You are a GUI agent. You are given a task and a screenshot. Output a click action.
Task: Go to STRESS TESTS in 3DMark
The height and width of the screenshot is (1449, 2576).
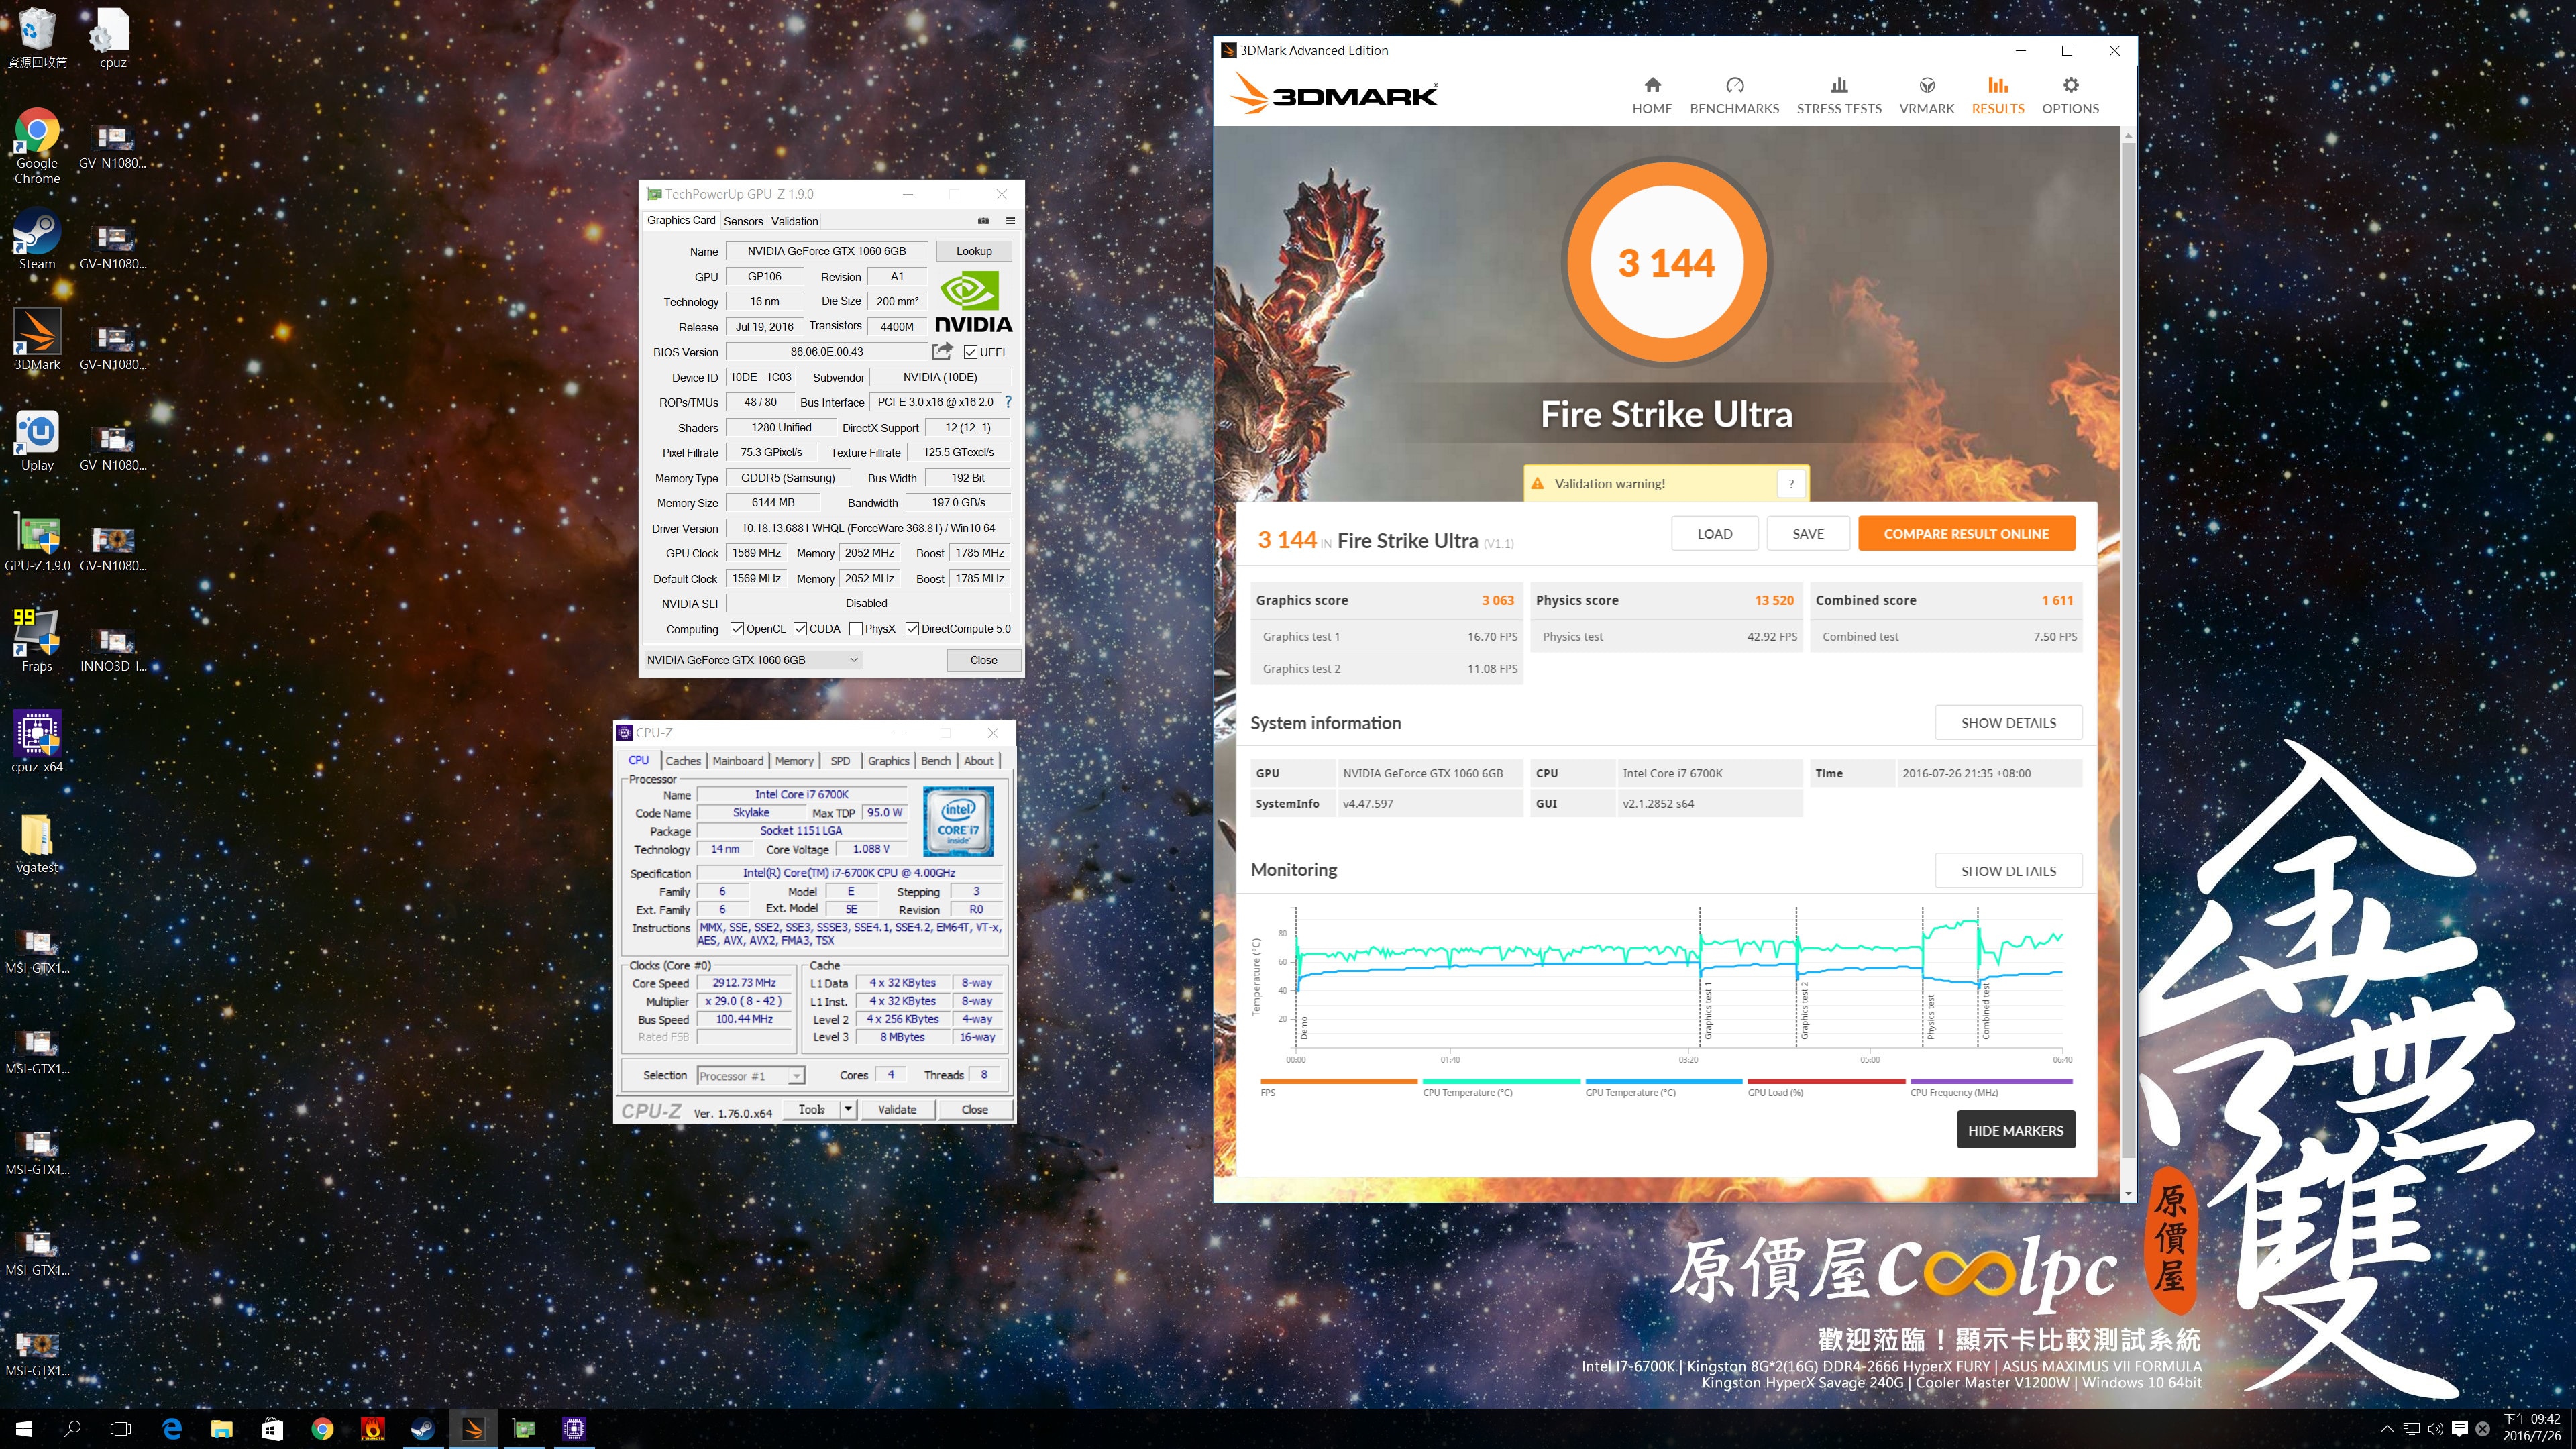[x=1839, y=96]
